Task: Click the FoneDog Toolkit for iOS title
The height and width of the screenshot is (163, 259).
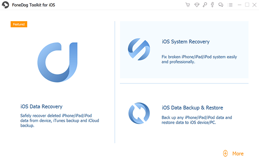Action: [x=34, y=5]
